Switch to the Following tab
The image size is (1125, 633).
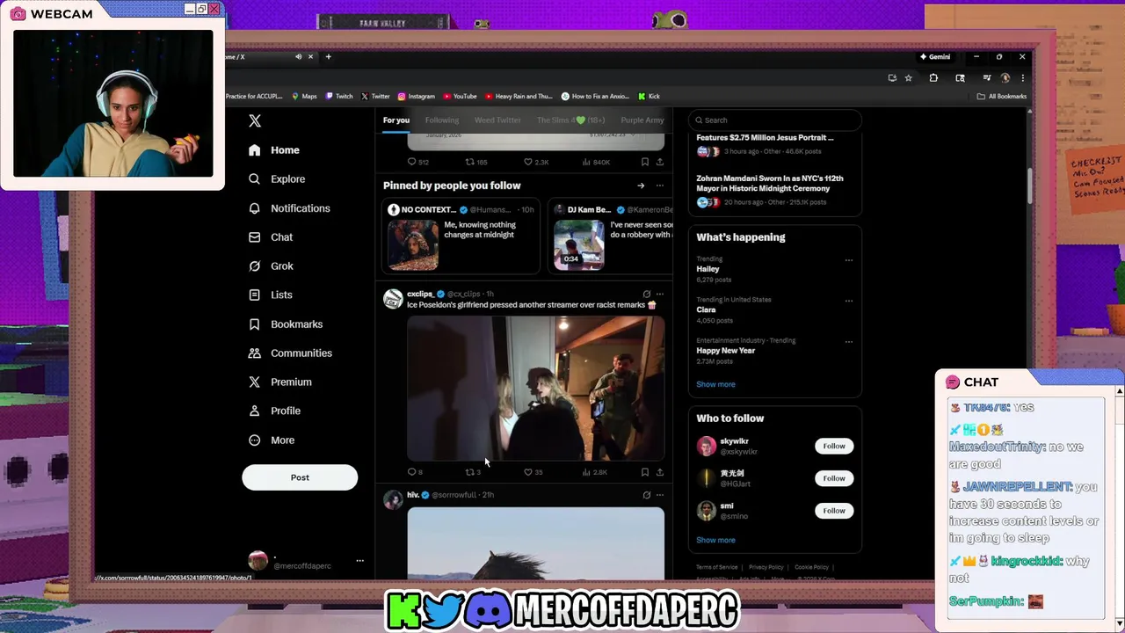tap(442, 120)
